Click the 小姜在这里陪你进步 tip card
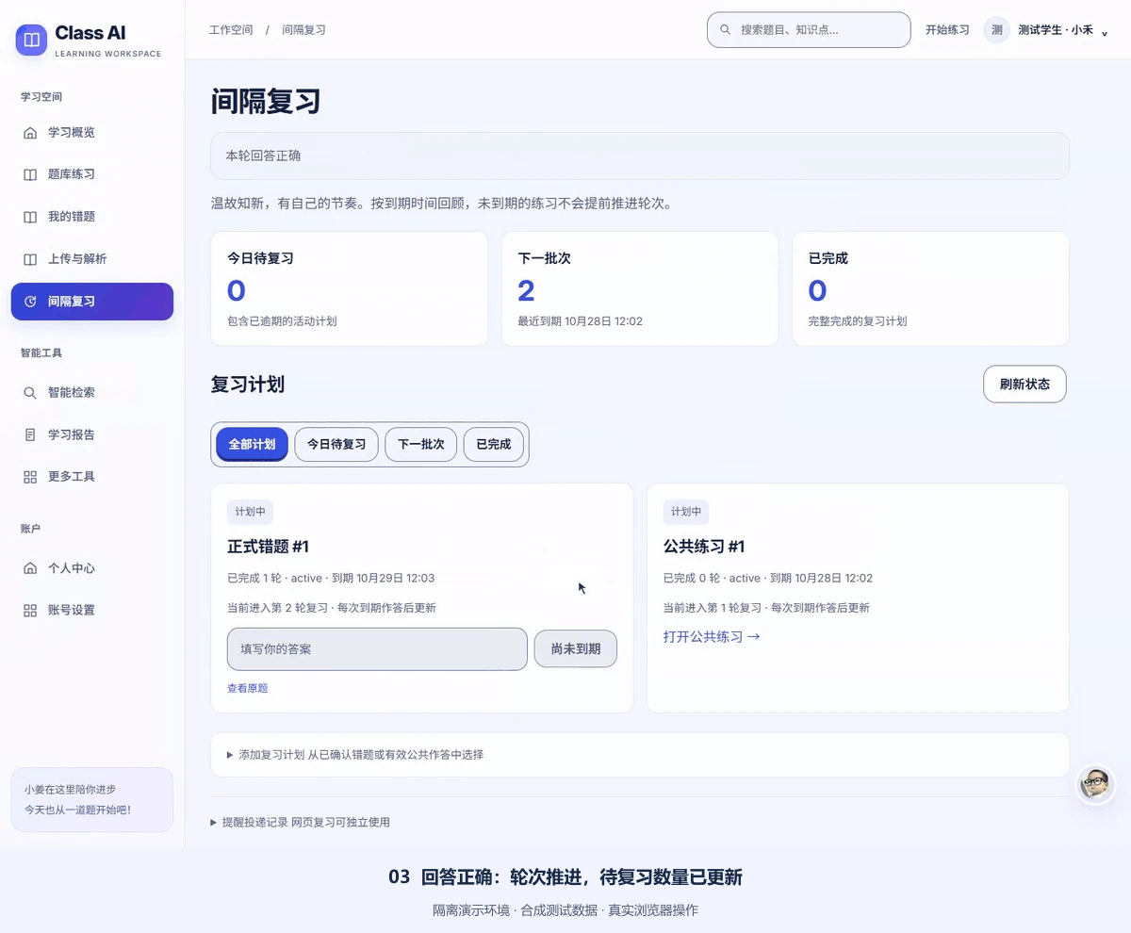Image resolution: width=1131 pixels, height=933 pixels. click(92, 800)
